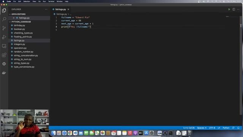Open the Remote Explorer view

(4, 46)
